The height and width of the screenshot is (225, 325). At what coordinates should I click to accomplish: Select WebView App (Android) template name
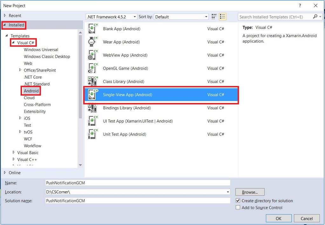[x=125, y=55]
